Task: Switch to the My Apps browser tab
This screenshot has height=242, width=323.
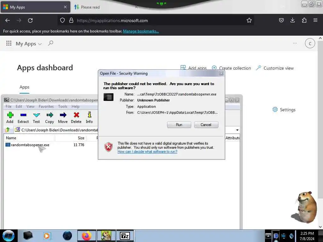Action: coord(35,7)
